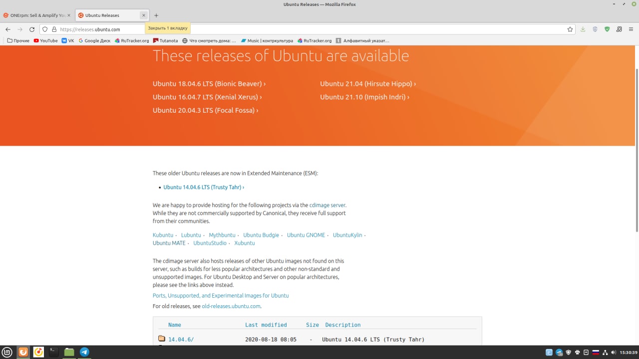The image size is (639, 359).
Task: Bookmark this page with the star
Action: 570,29
